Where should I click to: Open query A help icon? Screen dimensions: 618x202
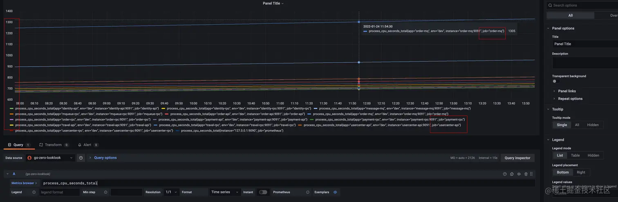point(505,174)
